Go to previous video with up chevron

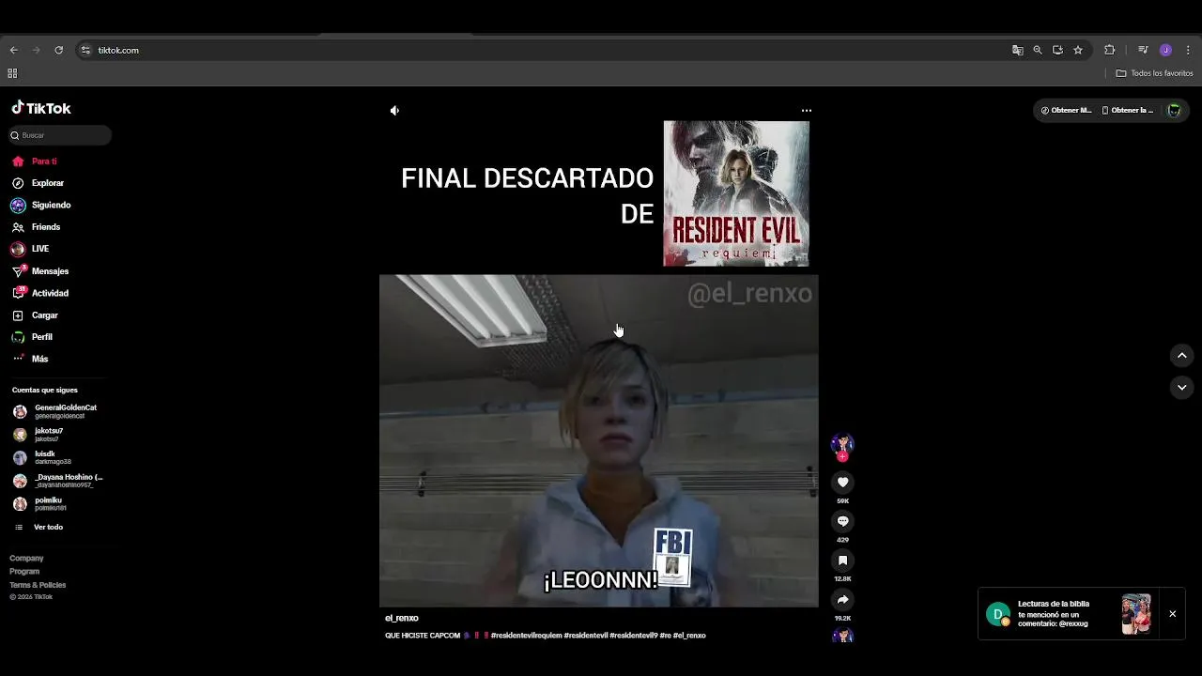coord(1181,356)
